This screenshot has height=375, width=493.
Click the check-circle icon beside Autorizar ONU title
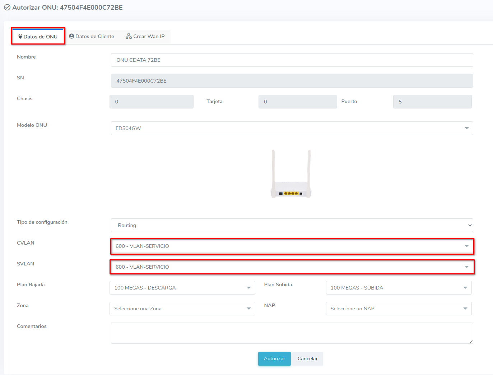tap(7, 8)
